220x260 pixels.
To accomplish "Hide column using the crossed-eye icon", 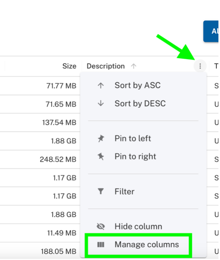I will [101, 227].
